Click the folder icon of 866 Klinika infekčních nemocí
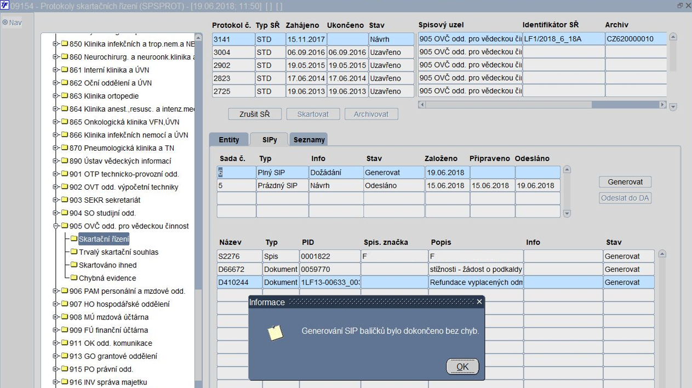This screenshot has height=388, width=692. point(65,135)
